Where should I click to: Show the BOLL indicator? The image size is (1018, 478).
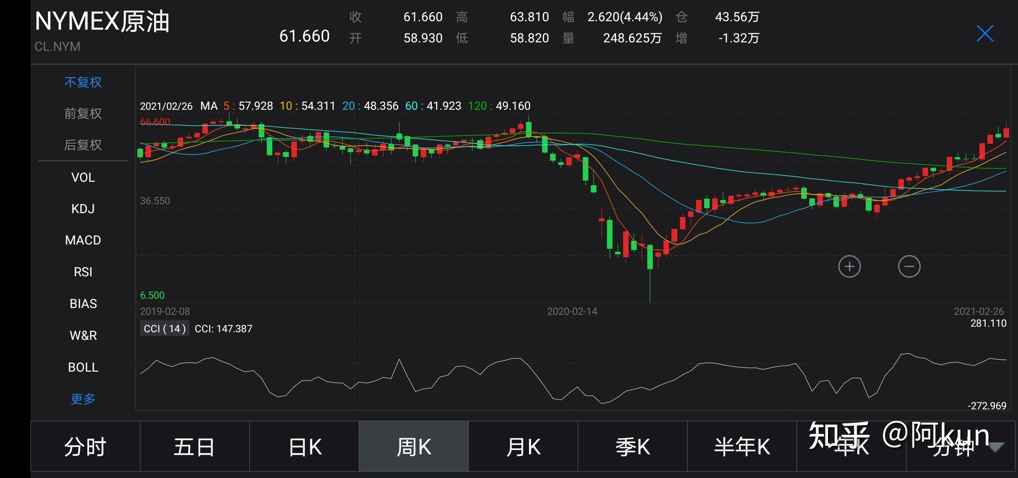(x=83, y=367)
